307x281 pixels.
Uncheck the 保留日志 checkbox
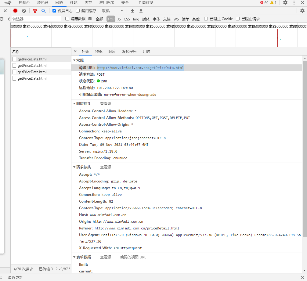click(x=54, y=11)
